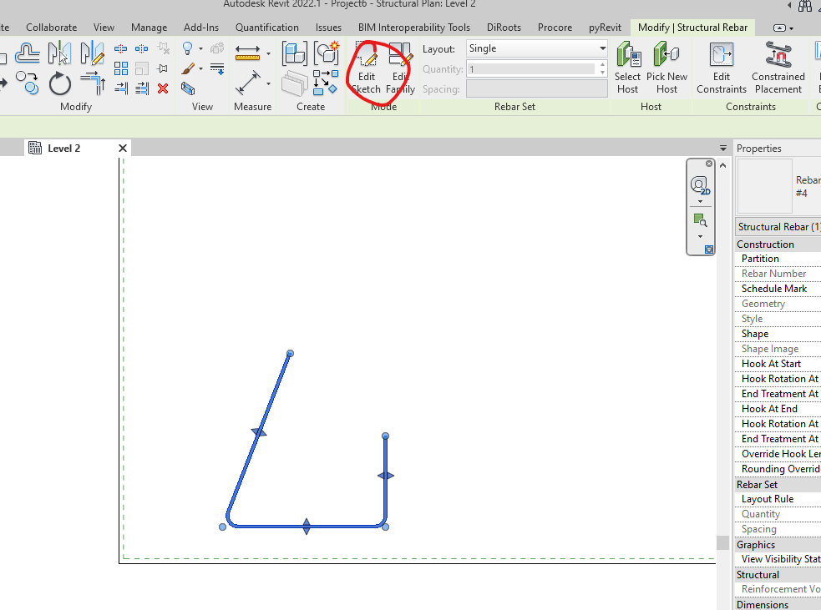Click the Schedule Mark property row
This screenshot has width=821, height=610.
778,288
